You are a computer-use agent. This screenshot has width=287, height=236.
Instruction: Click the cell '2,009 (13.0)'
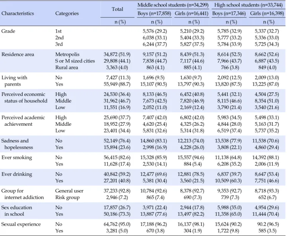click(267, 78)
